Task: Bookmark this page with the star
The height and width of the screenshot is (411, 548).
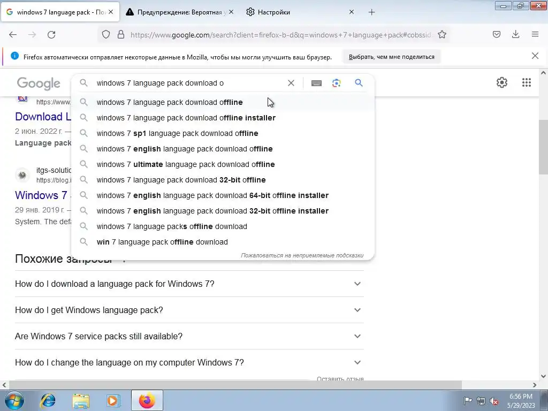Action: point(442,35)
